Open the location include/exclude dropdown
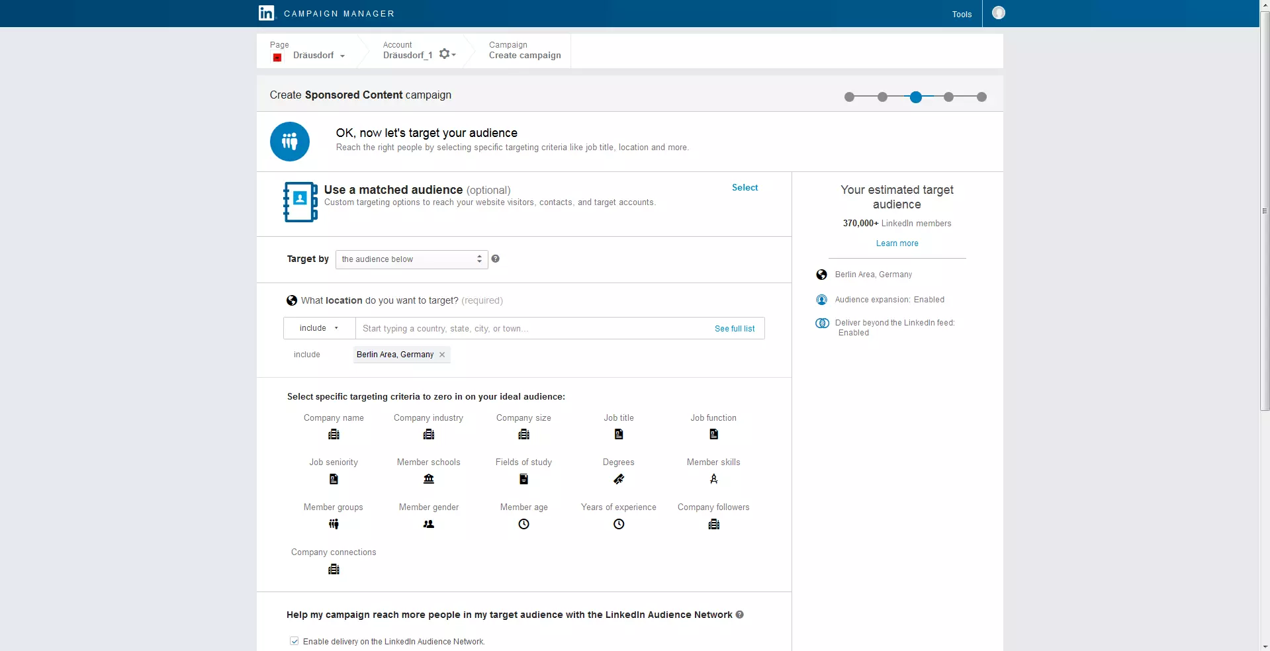Screen dimensions: 1270x651 [x=319, y=328]
